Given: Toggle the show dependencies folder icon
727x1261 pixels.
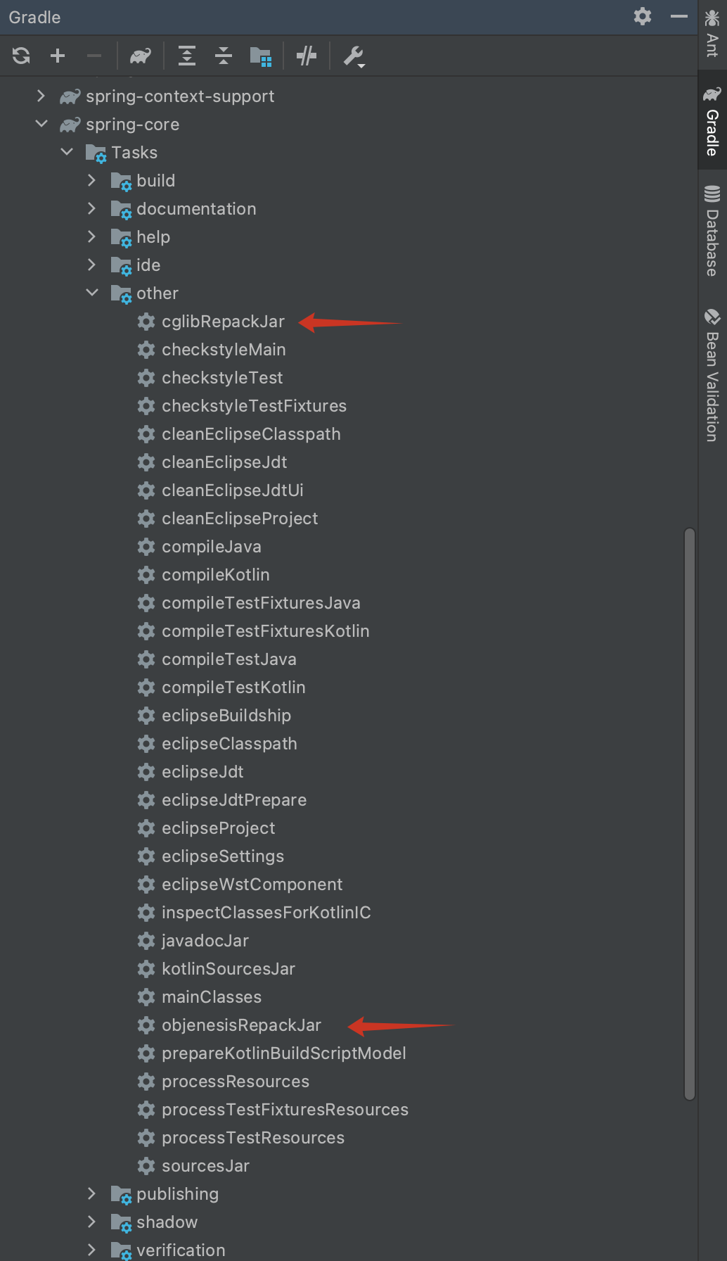Looking at the screenshot, I should pos(260,56).
